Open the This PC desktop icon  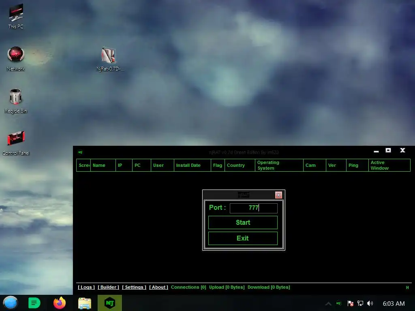(x=16, y=16)
